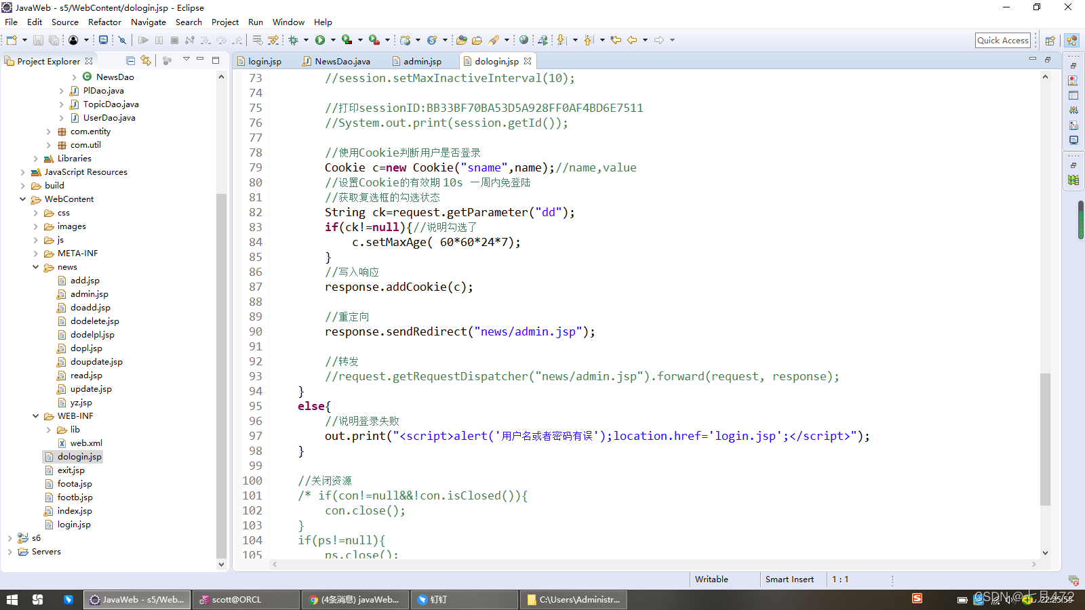The width and height of the screenshot is (1085, 610).
Task: Toggle Smart Insert mode in the status bar
Action: coord(789,579)
